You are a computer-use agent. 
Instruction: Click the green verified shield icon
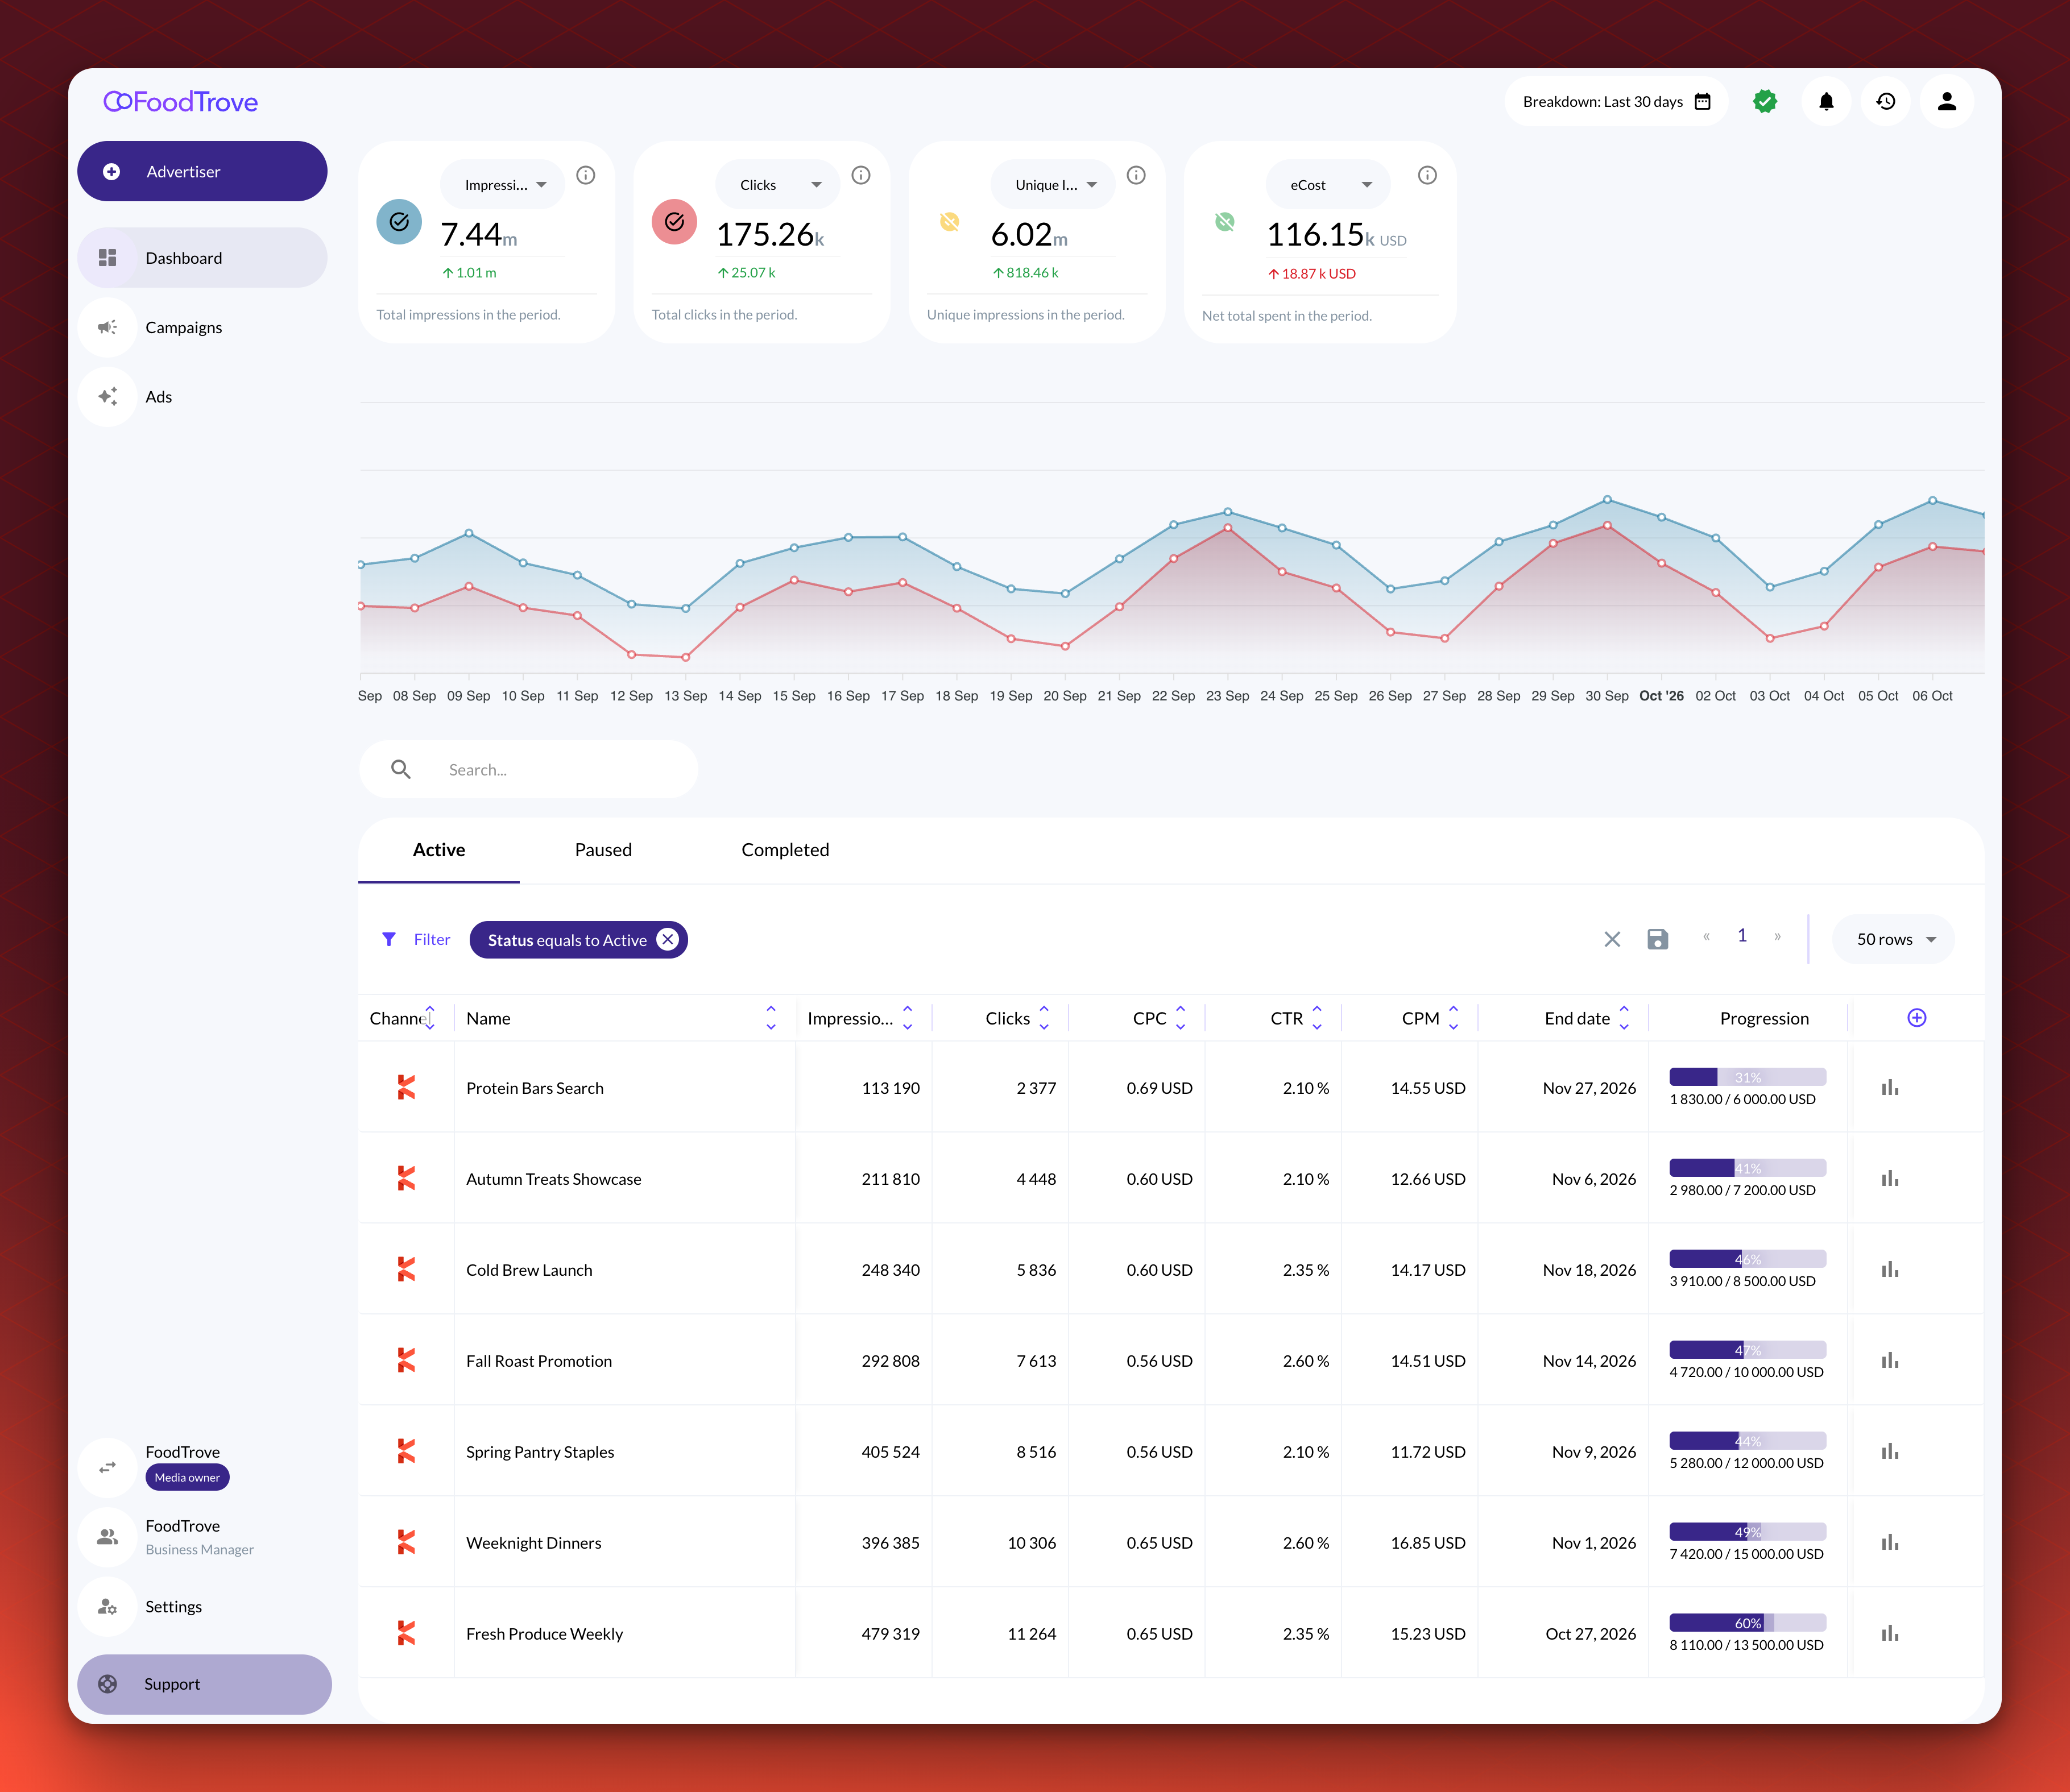pos(1765,101)
